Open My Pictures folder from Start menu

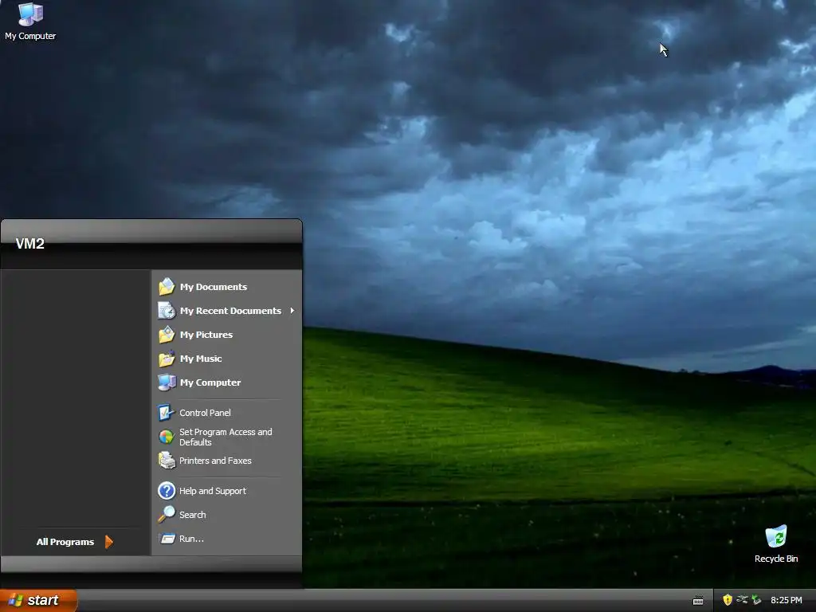pyautogui.click(x=227, y=335)
